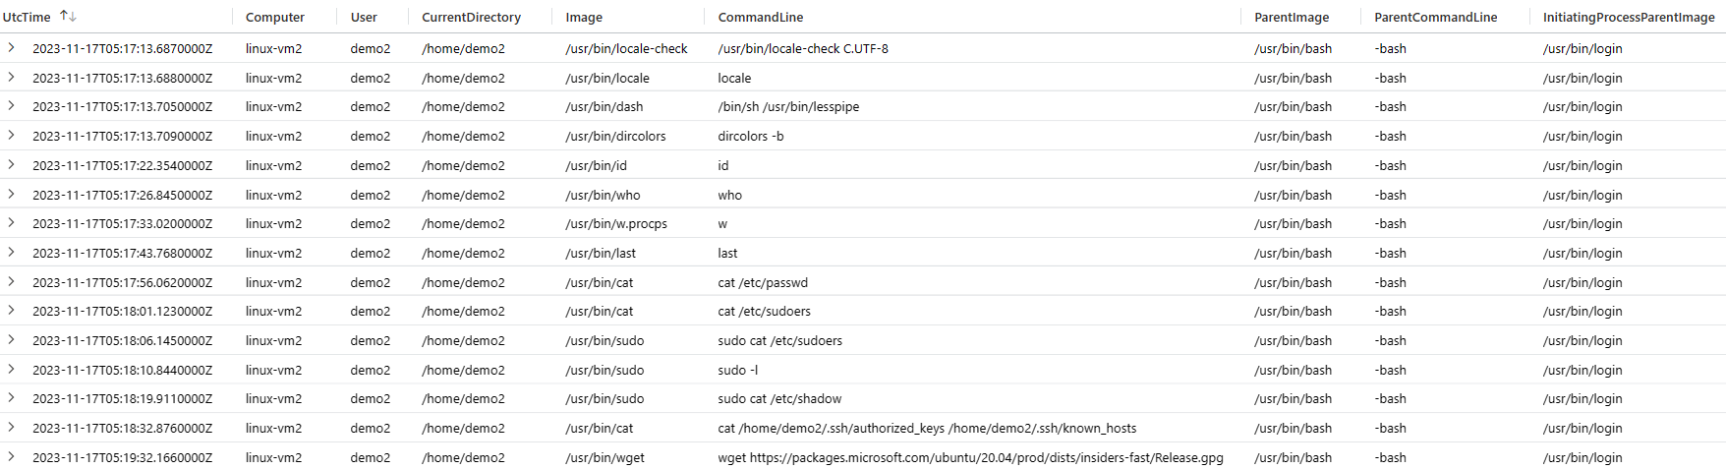Viewport: 1726px width, 470px height.
Task: Expand the sudo cat /etc/shadow row
Action: point(11,398)
